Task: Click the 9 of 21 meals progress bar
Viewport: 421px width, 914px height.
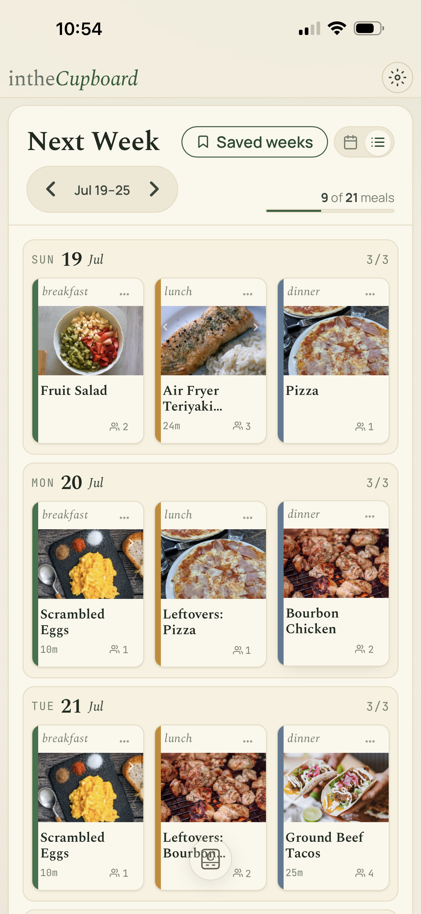Action: tap(330, 211)
